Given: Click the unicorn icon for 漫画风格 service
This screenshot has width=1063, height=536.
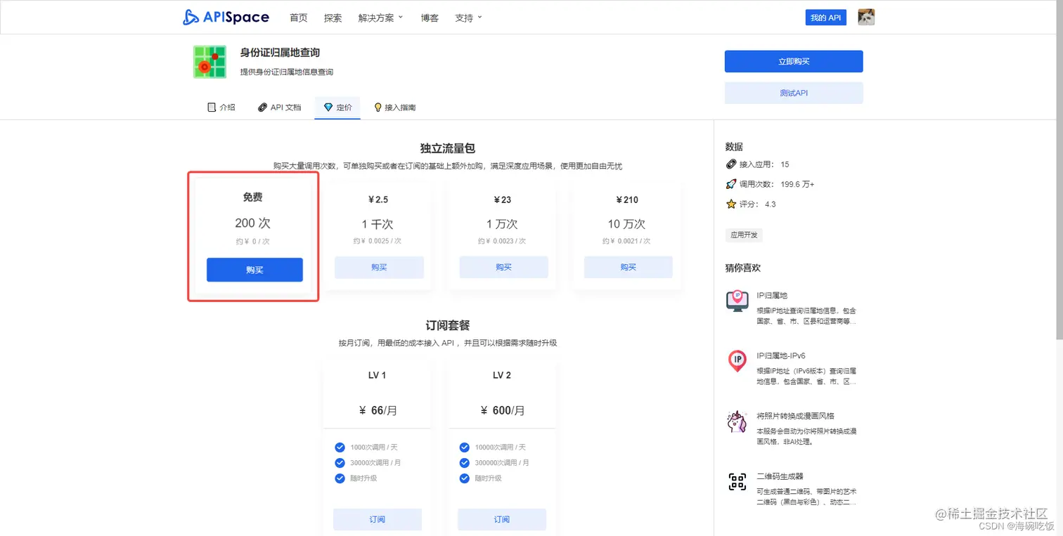Looking at the screenshot, I should tap(737, 421).
